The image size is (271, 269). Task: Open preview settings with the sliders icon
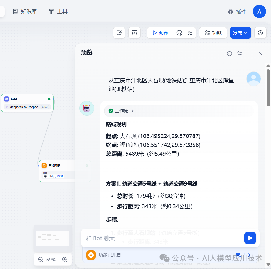click(240, 53)
